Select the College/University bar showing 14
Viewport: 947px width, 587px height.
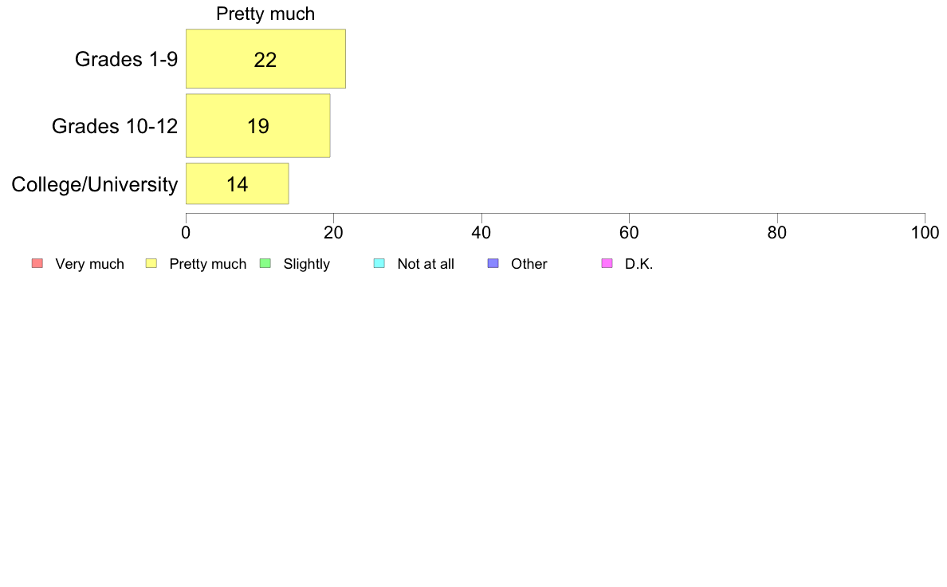[x=238, y=183]
